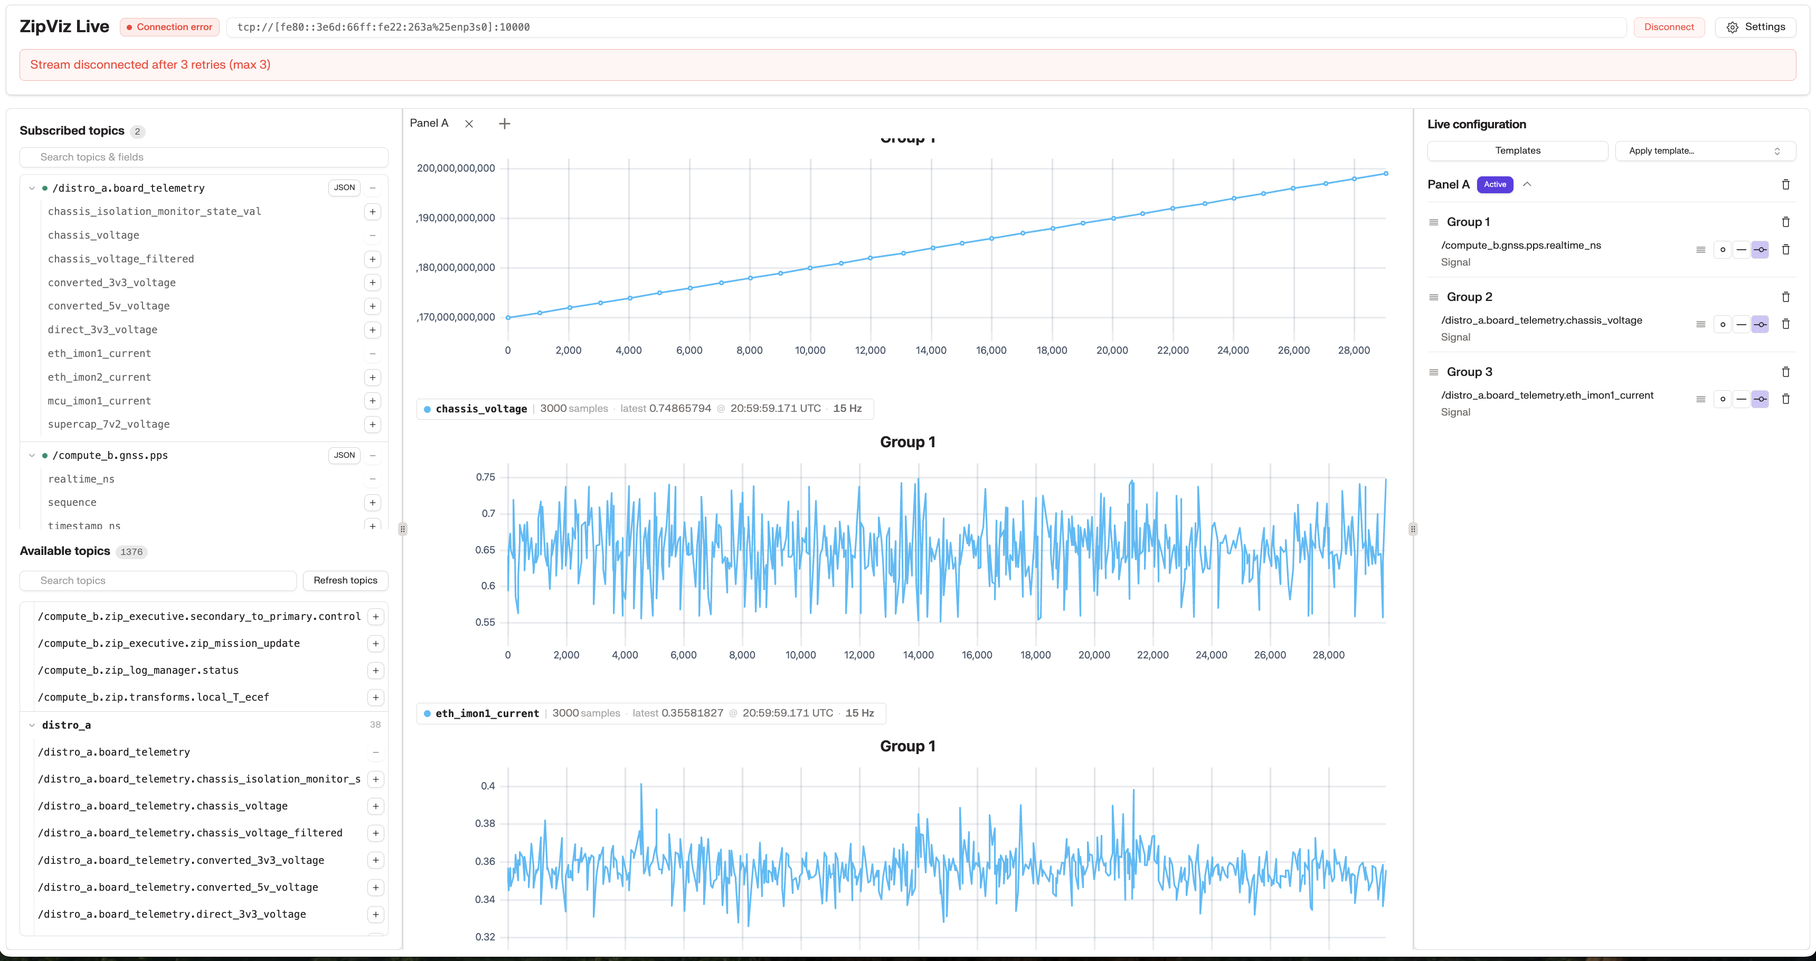
Task: Toggle JSON view for /distro_a.board_telemetry
Action: [x=344, y=187]
